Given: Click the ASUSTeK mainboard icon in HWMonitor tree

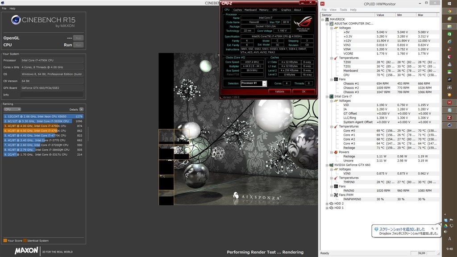Looking at the screenshot, I should [x=332, y=24].
